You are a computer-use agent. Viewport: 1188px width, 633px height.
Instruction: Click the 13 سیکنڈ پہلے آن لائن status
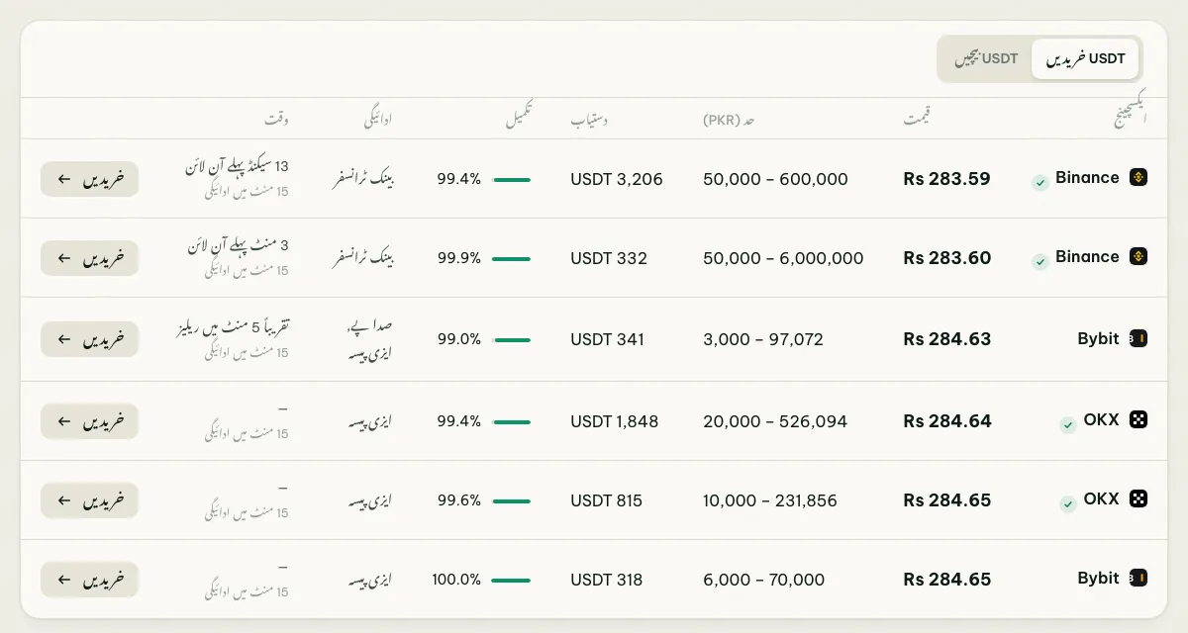pos(237,168)
